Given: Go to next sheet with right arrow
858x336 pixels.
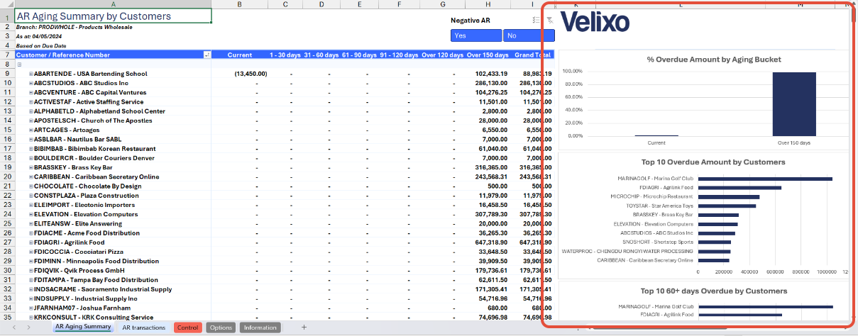Looking at the screenshot, I should click(x=28, y=328).
